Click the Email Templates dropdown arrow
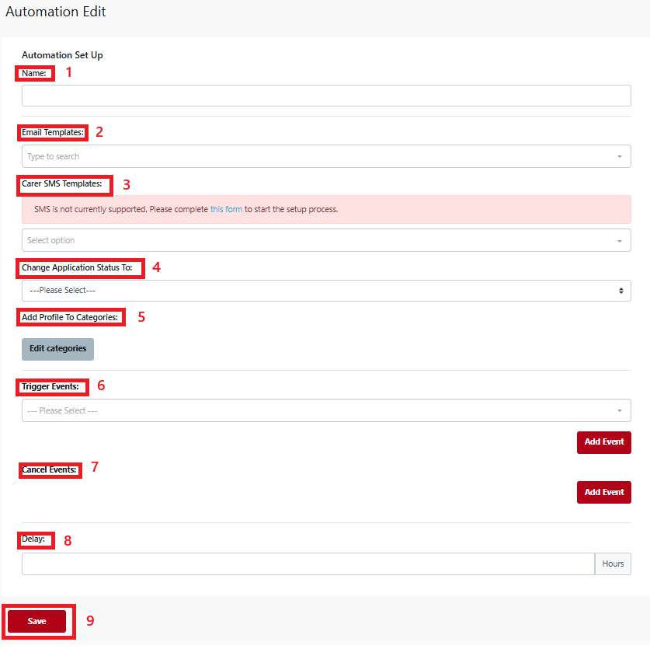The width and height of the screenshot is (650, 649). pyautogui.click(x=620, y=156)
